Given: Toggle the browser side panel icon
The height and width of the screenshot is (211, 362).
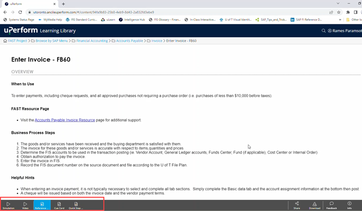Looking at the screenshot, I should coord(355,12).
